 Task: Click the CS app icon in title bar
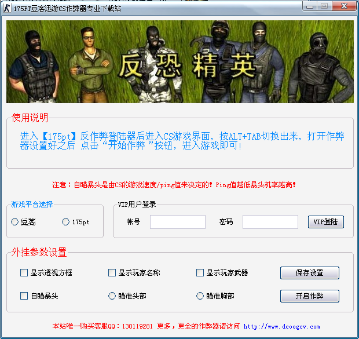pos(7,8)
